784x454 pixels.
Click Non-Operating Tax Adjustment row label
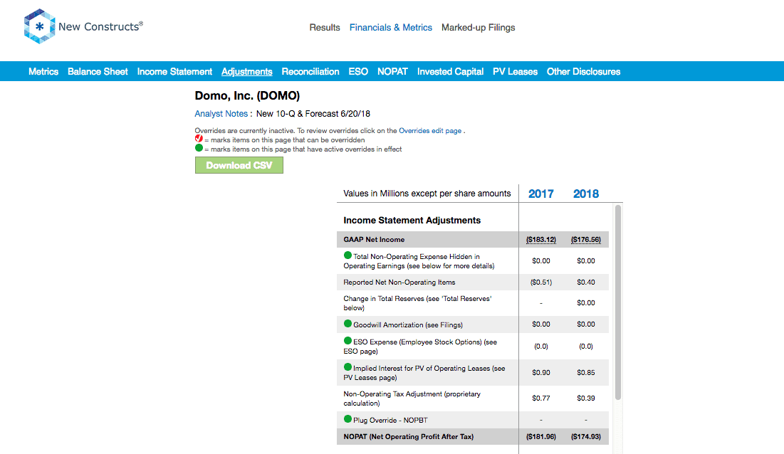(x=412, y=398)
